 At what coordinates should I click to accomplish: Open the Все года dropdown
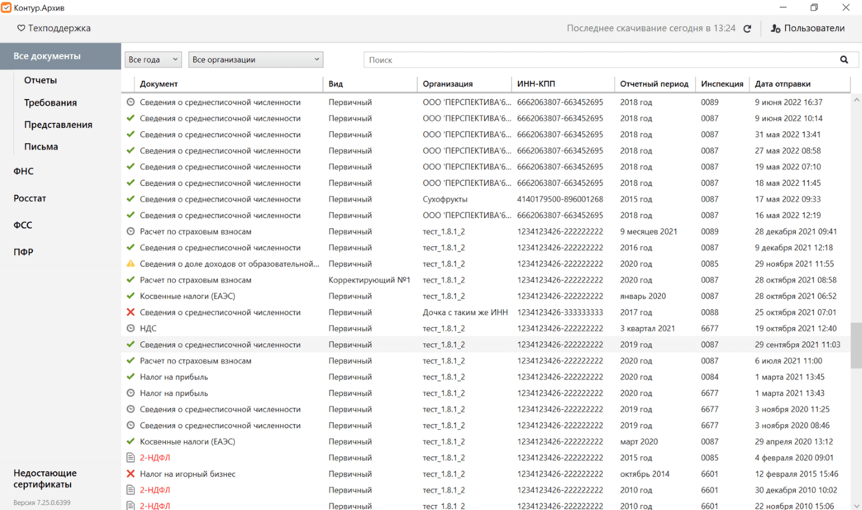(x=153, y=59)
